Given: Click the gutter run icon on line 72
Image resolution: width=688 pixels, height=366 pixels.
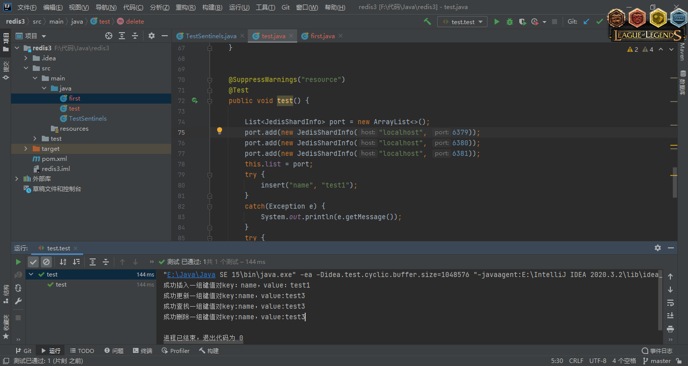Looking at the screenshot, I should pos(195,101).
